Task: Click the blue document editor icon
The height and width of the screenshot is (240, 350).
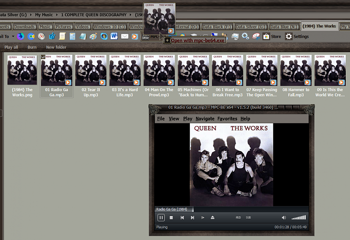Action: tap(72, 36)
